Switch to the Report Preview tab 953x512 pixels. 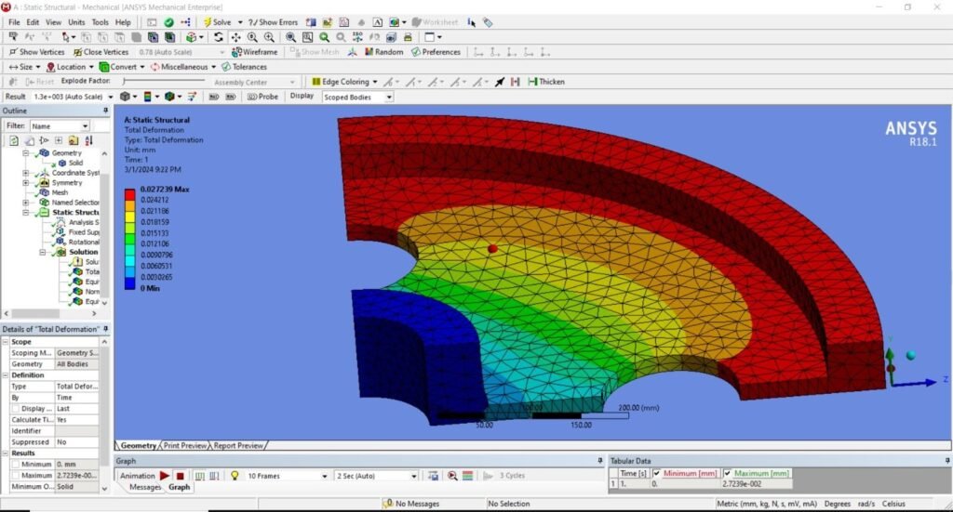click(239, 446)
